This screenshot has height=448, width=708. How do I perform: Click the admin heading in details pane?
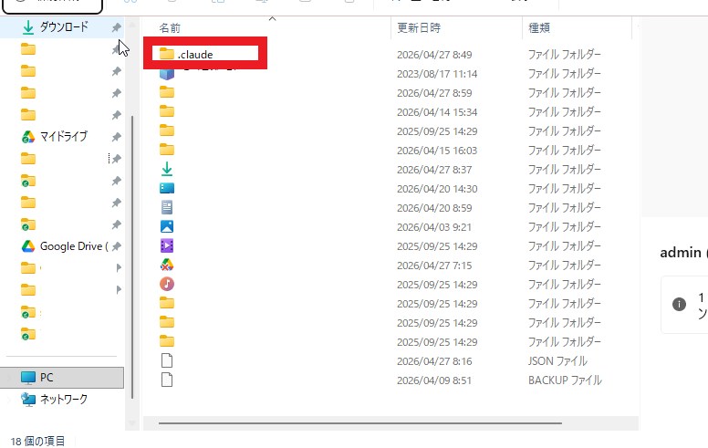coord(681,253)
